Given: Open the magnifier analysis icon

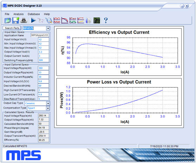Looking at the screenshot, I should point(49,20).
